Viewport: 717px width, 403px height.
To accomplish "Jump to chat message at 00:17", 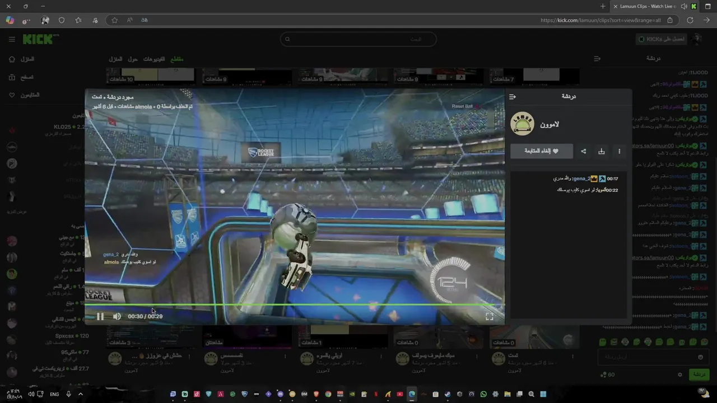I will click(613, 179).
